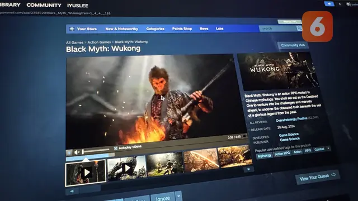Click the Action Games breadcrumb
The height and width of the screenshot is (201, 358).
click(x=99, y=42)
